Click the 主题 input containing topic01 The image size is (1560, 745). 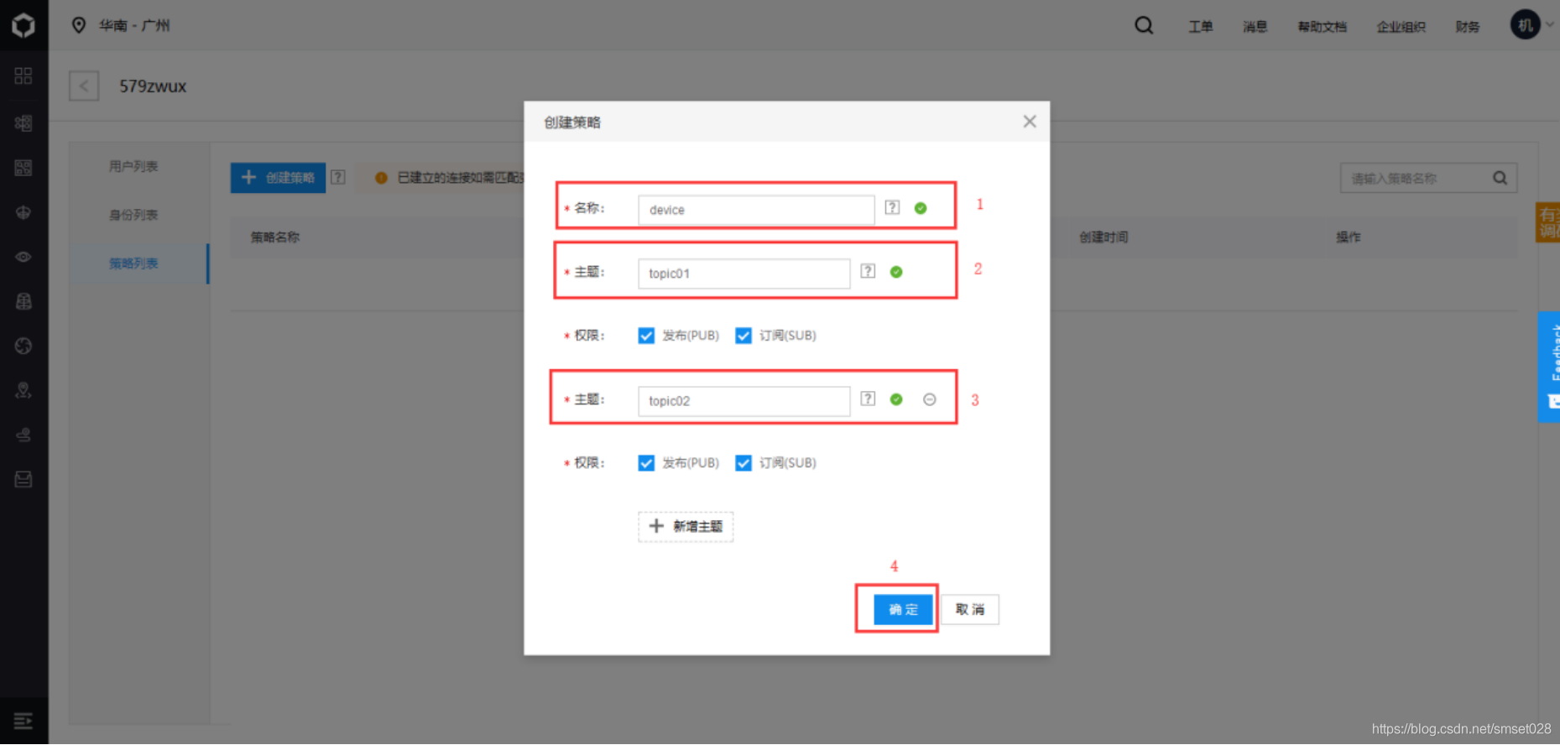743,274
